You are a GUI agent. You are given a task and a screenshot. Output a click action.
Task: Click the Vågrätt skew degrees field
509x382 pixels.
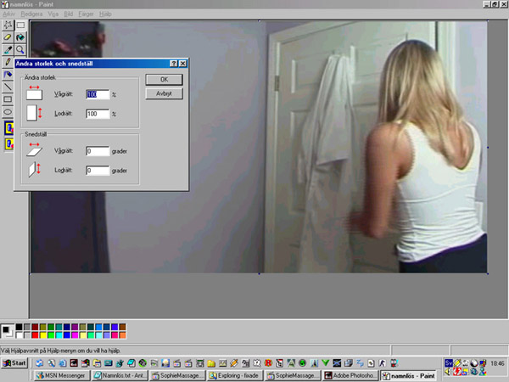[x=98, y=151]
